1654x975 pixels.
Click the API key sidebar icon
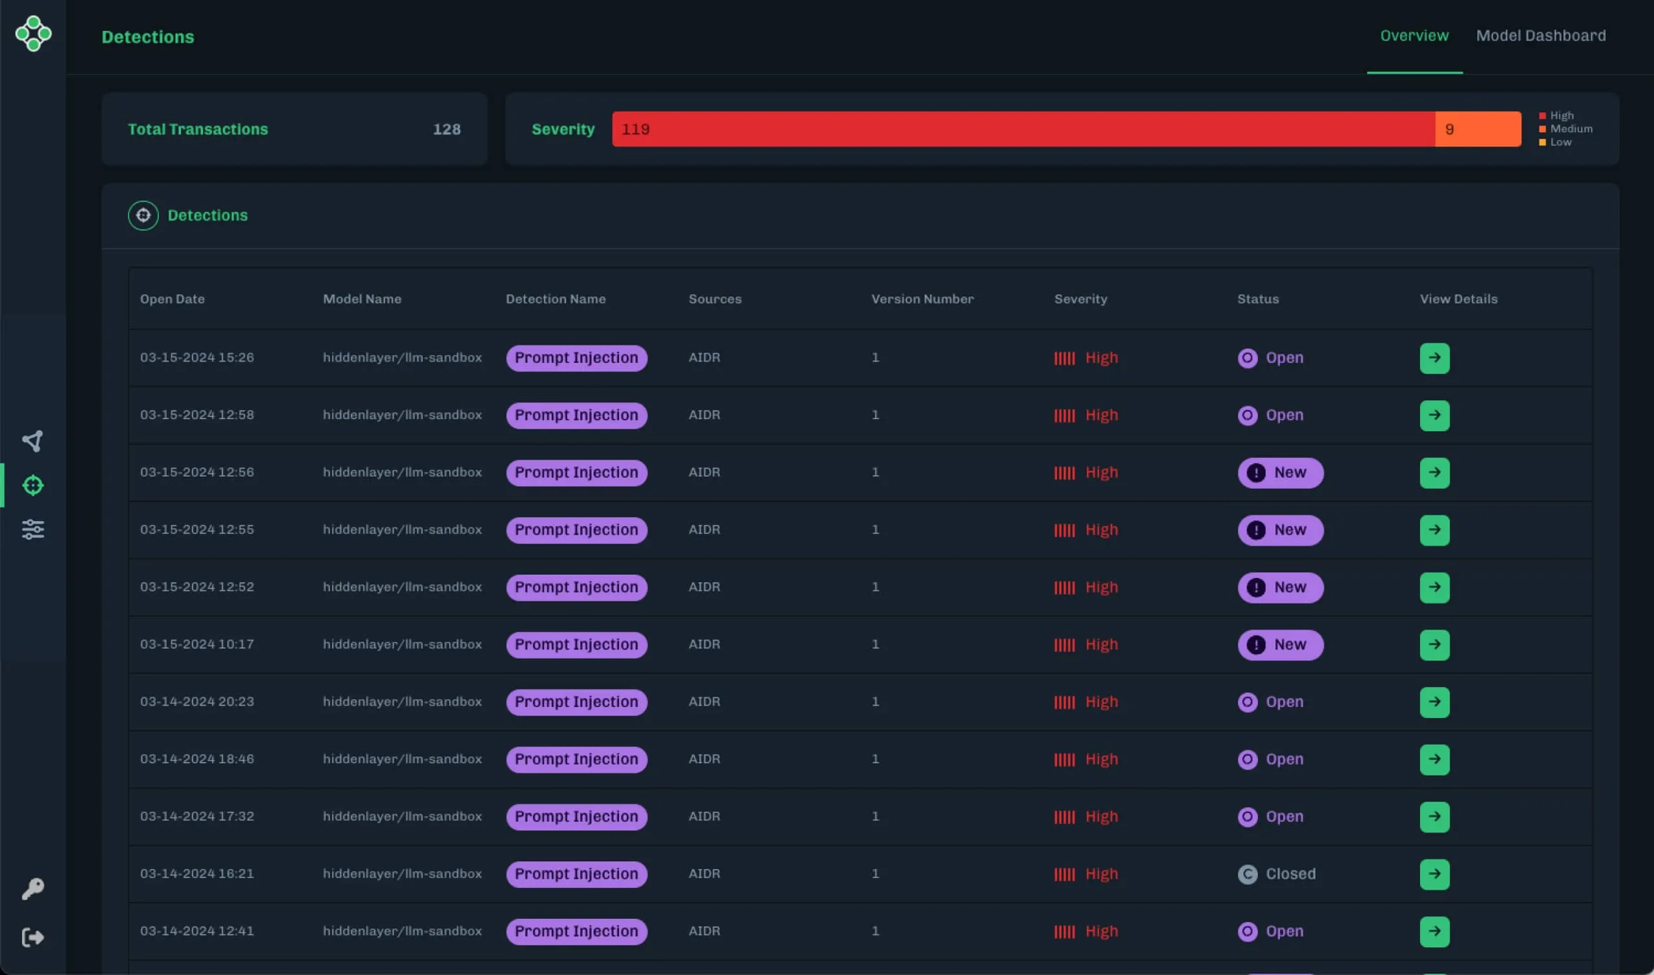coord(33,888)
